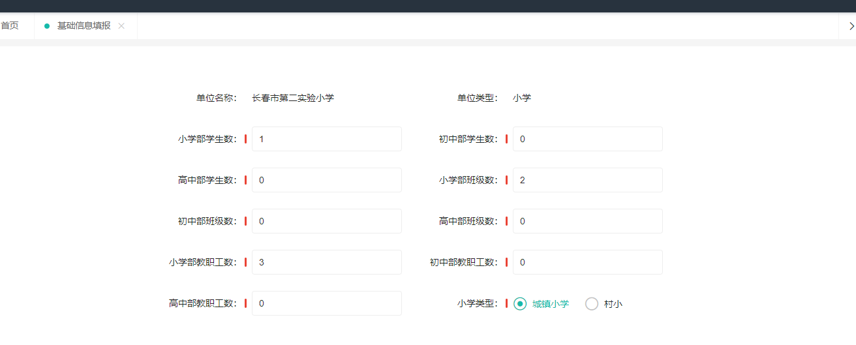Screen dimensions: 856x345
Task: Focus the 初中部学生数 input field
Action: [588, 139]
